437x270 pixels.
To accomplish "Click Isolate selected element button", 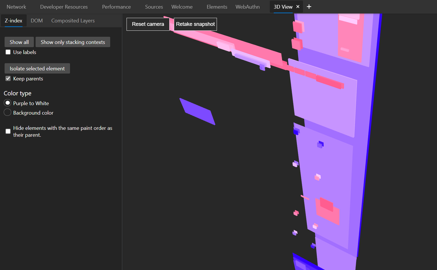I will 37,68.
